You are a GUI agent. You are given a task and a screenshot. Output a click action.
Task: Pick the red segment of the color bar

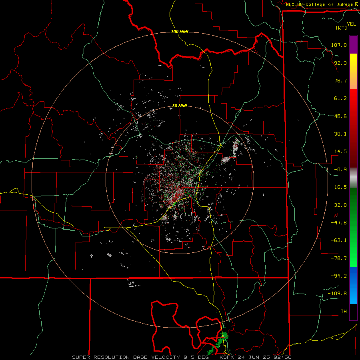click(x=353, y=128)
